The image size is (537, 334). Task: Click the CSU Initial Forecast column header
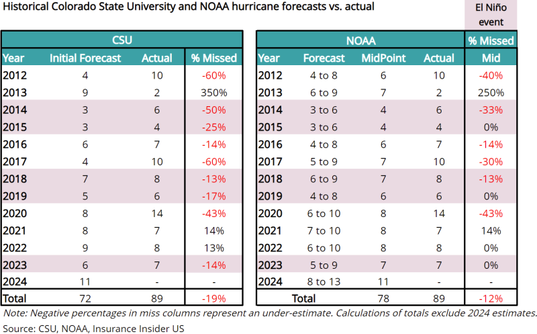[85, 58]
